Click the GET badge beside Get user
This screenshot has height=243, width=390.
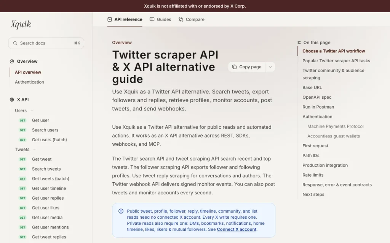pyautogui.click(x=22, y=120)
